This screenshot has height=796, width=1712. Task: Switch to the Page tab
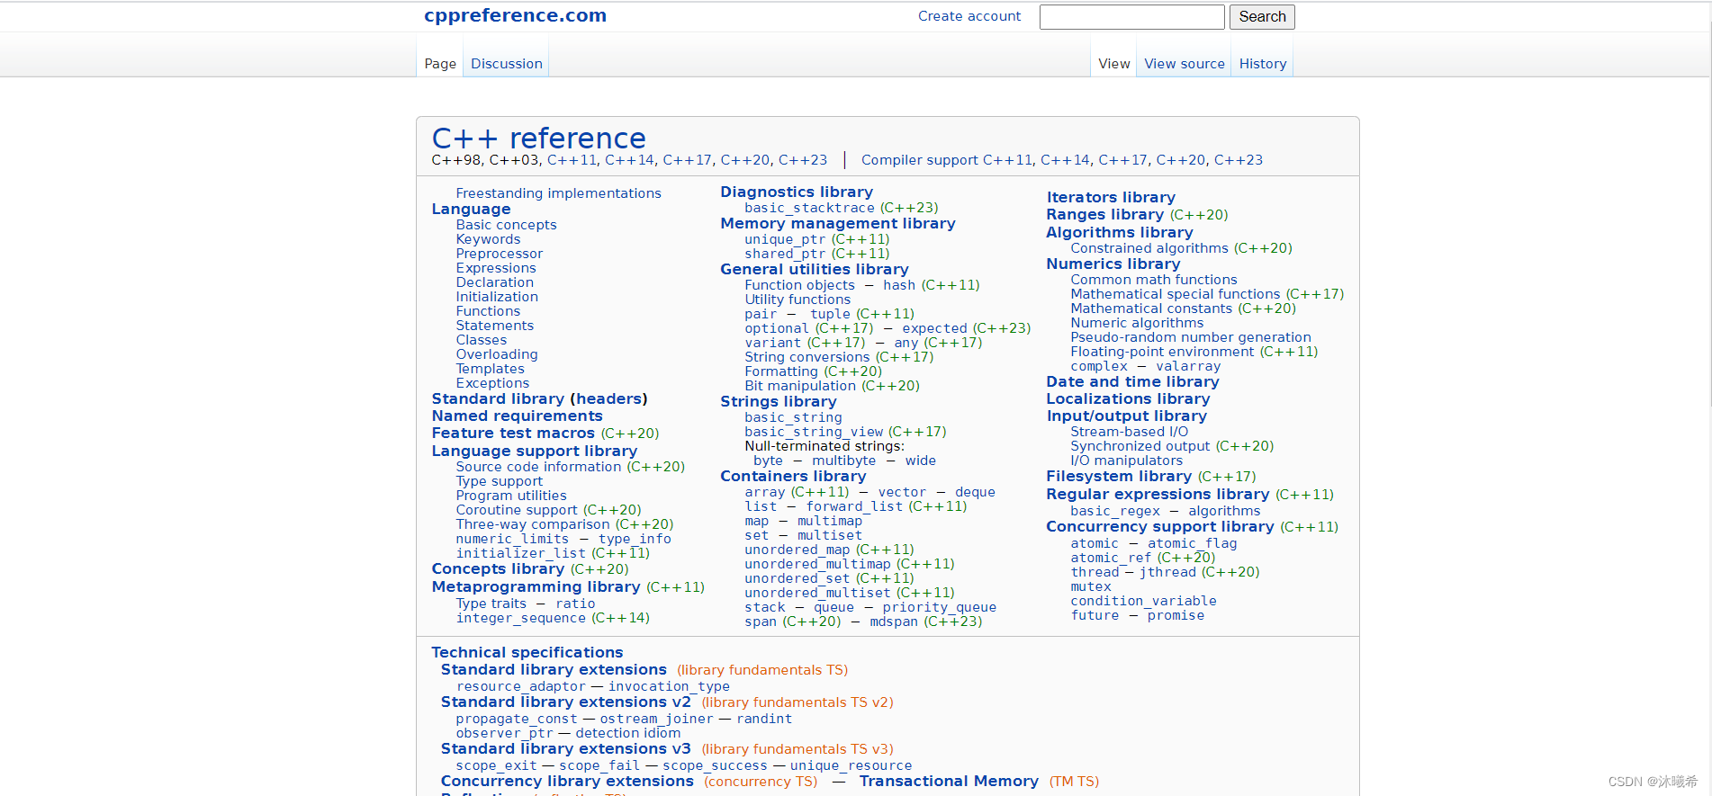coord(440,64)
